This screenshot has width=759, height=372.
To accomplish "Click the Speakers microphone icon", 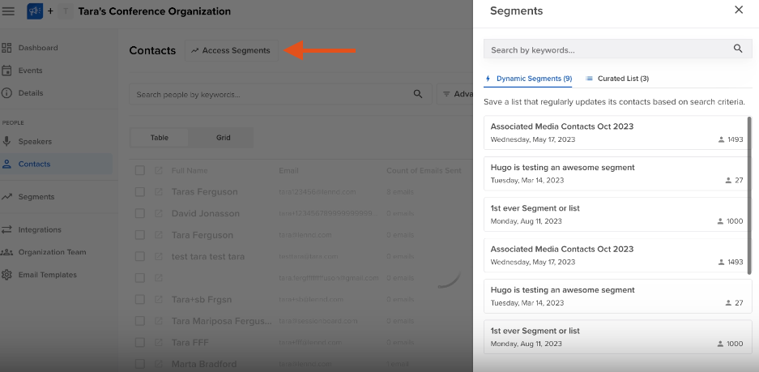I will click(6, 142).
